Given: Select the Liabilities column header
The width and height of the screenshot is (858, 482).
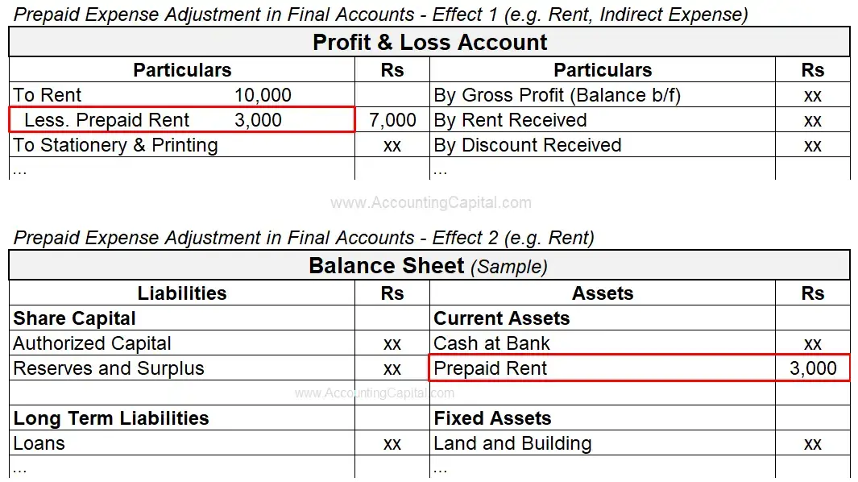Looking at the screenshot, I should [182, 293].
